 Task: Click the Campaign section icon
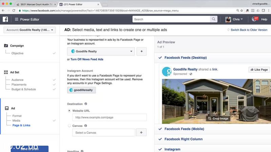6,46
